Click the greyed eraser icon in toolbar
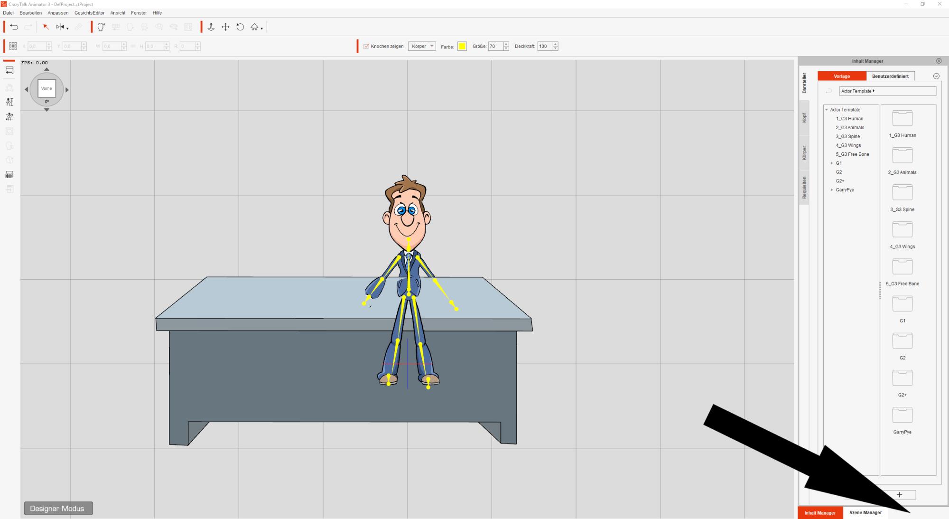This screenshot has width=949, height=519. click(x=79, y=27)
